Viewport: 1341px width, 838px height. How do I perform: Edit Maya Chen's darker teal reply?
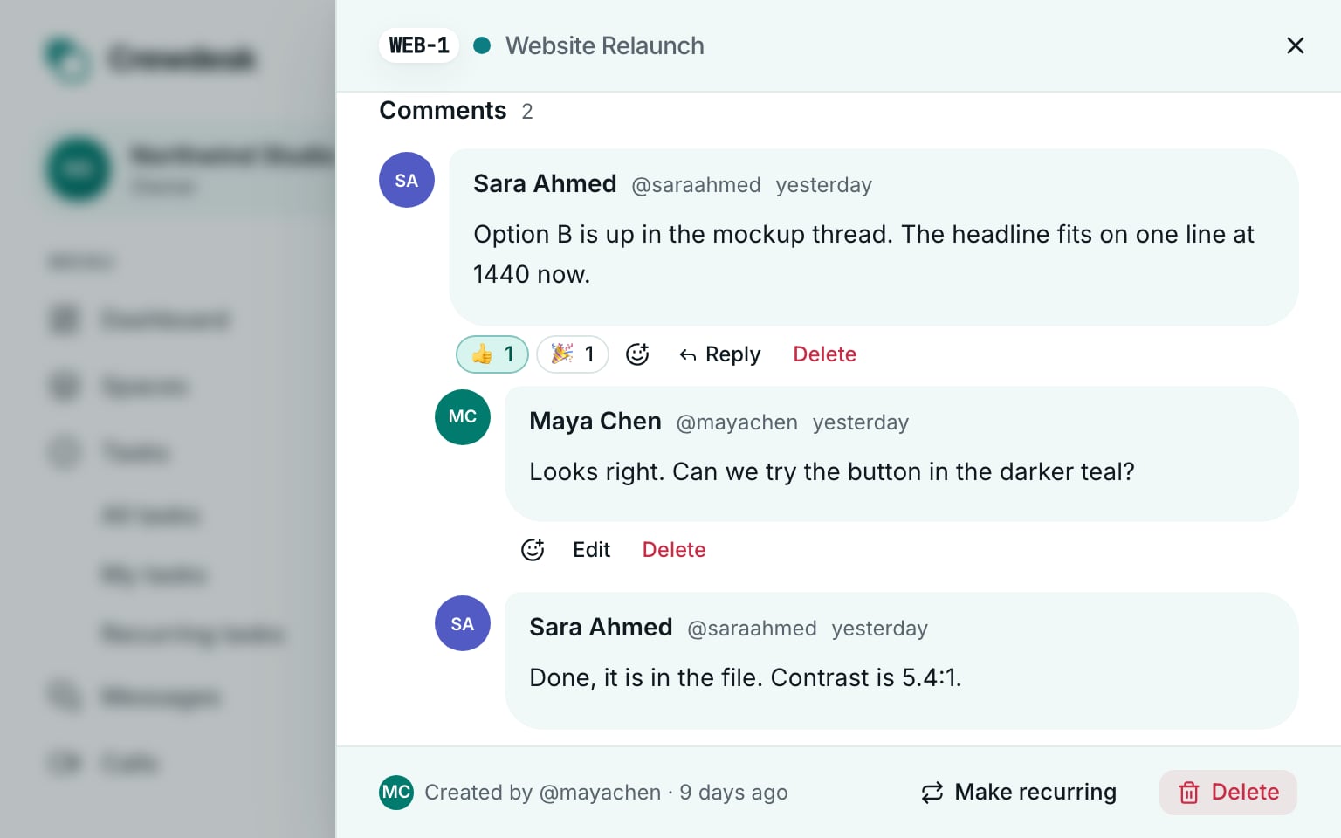coord(592,550)
